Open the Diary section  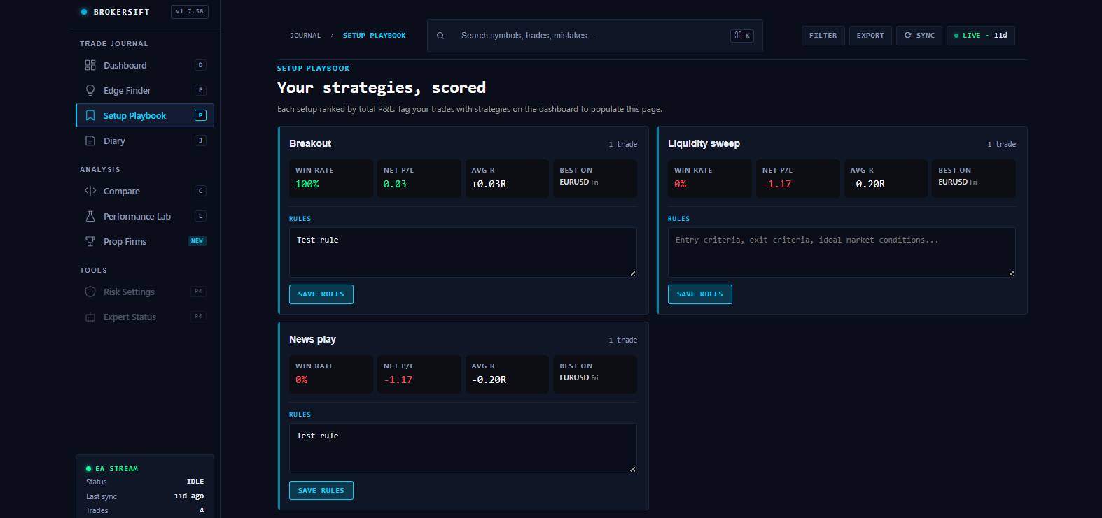tap(145, 141)
